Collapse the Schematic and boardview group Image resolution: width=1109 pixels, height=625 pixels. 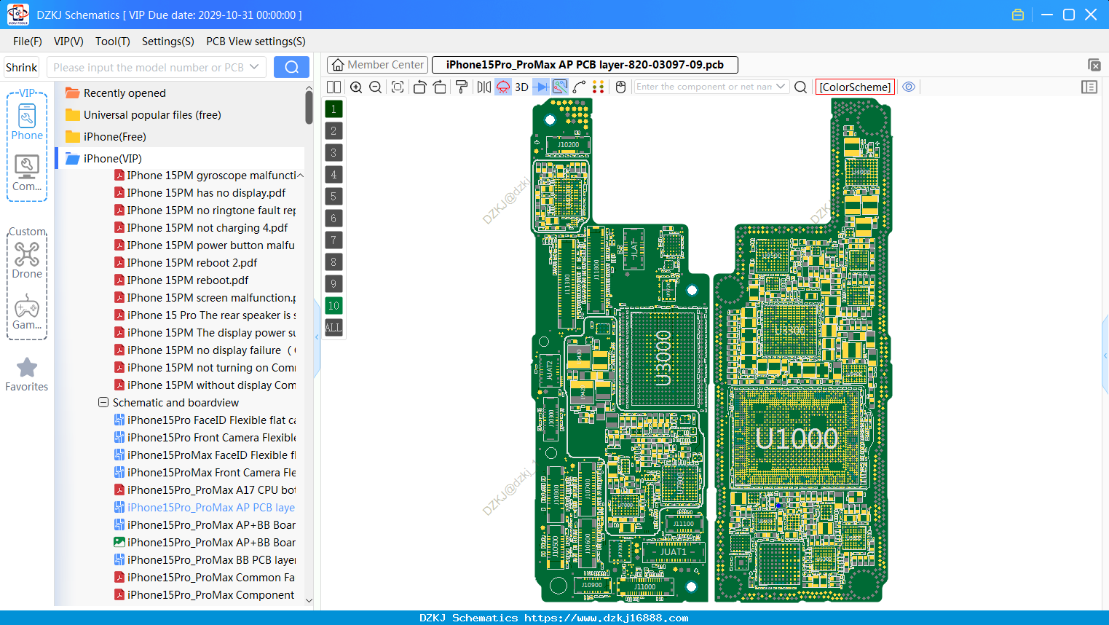pos(103,402)
